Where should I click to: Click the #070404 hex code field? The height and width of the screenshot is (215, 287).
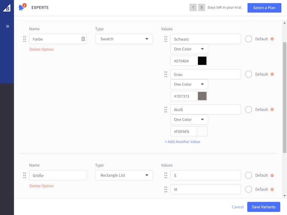(x=184, y=61)
